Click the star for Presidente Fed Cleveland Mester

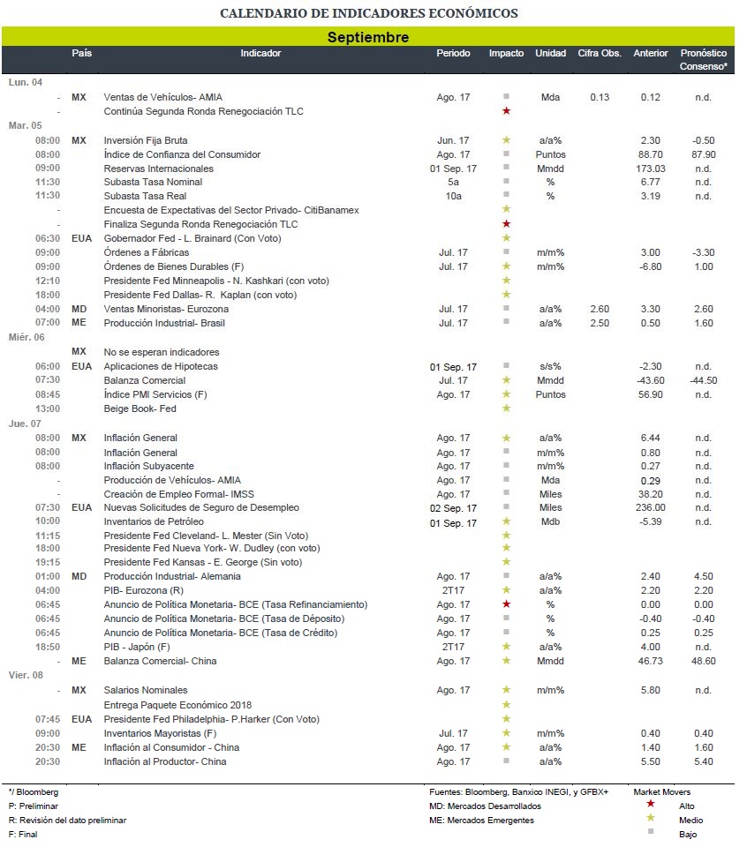506,535
